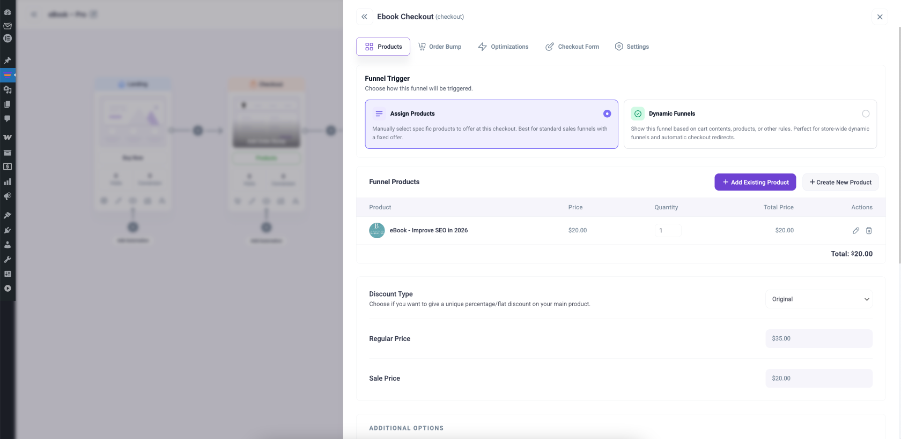
Task: Click the ADDITIONAL OPTIONS section heading
Action: pos(407,428)
